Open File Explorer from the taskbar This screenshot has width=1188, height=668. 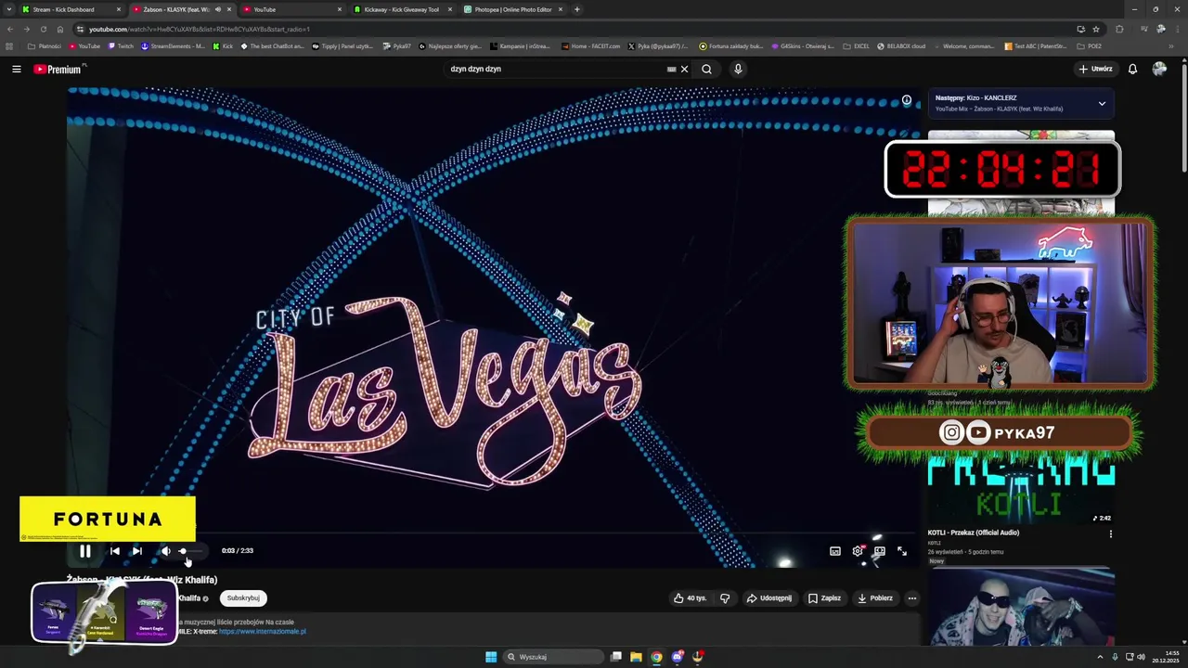pos(636,657)
